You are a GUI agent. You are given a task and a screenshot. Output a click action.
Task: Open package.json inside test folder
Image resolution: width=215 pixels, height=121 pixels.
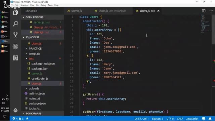tap(43, 69)
